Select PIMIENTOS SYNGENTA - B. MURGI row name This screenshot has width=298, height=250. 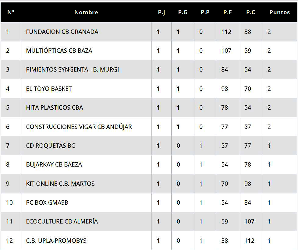click(73, 69)
